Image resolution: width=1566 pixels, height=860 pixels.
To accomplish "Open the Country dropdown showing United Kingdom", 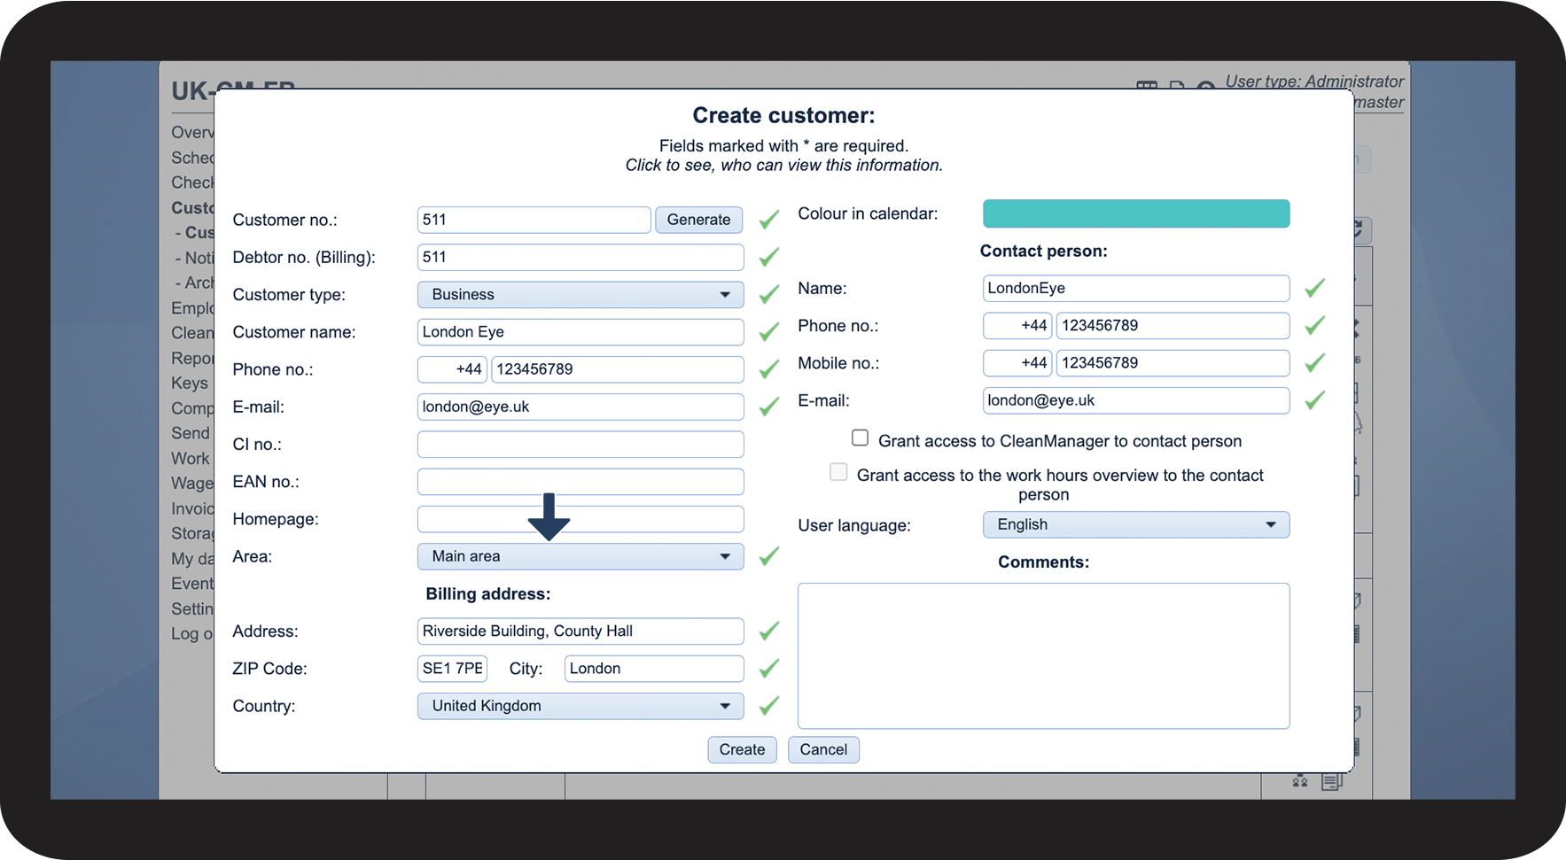I will [580, 706].
